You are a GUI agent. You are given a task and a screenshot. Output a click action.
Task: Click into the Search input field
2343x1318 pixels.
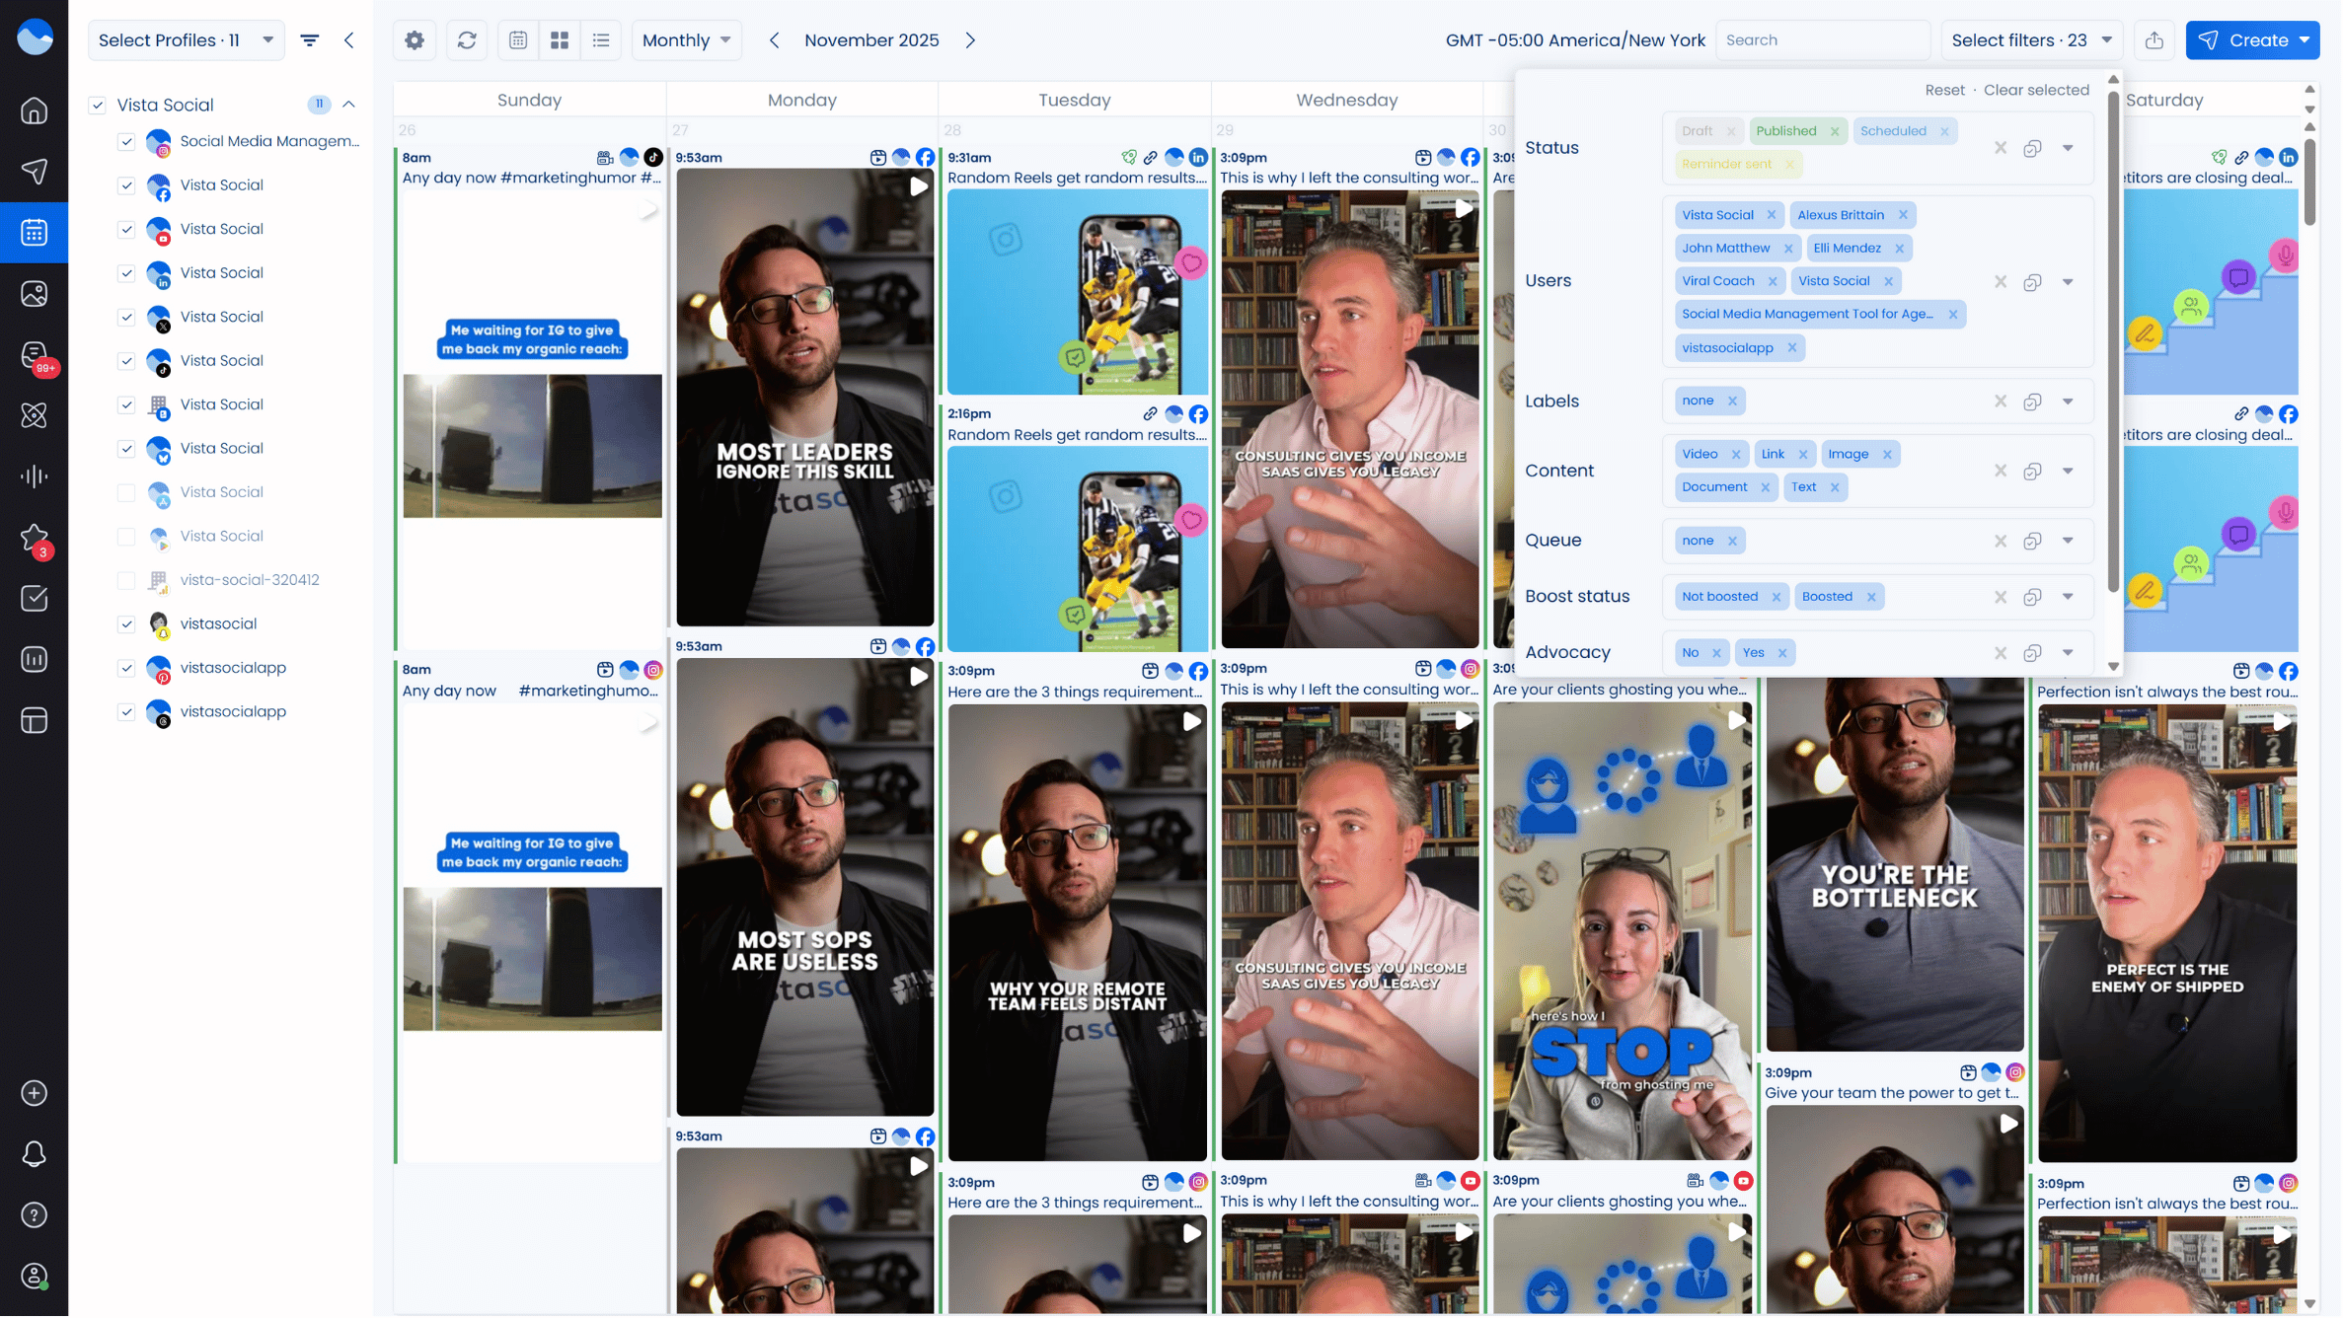(1822, 40)
